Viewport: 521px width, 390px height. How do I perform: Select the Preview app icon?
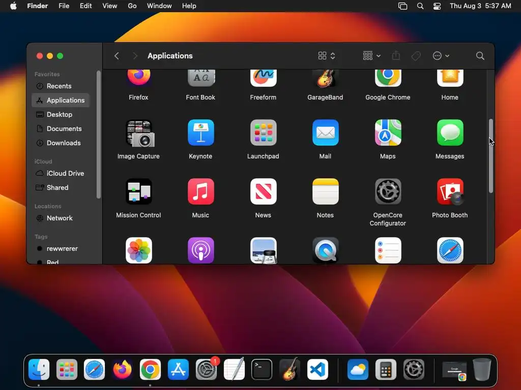point(263,250)
